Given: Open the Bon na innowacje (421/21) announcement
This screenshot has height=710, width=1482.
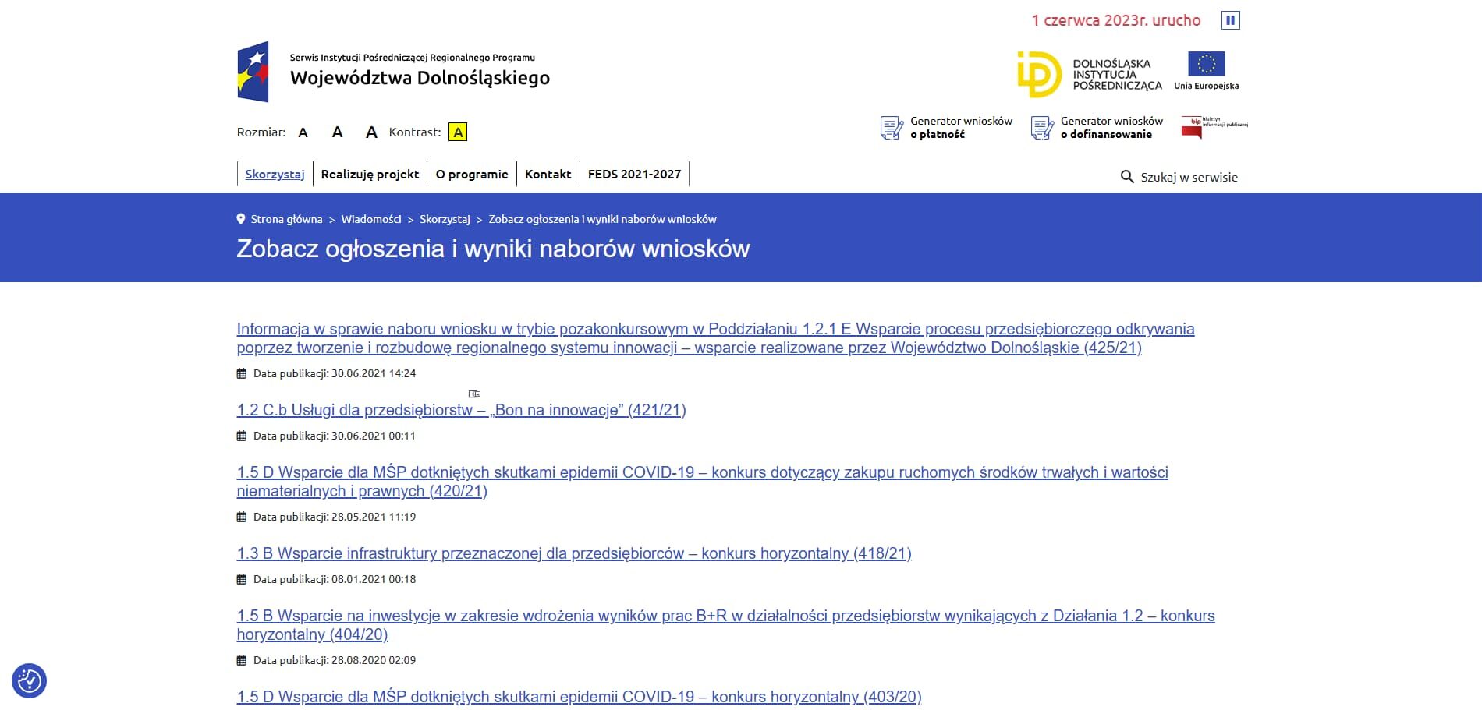Looking at the screenshot, I should pos(461,410).
